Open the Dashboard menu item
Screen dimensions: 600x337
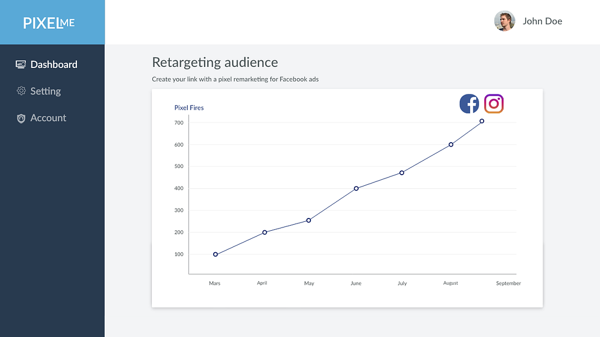click(46, 64)
